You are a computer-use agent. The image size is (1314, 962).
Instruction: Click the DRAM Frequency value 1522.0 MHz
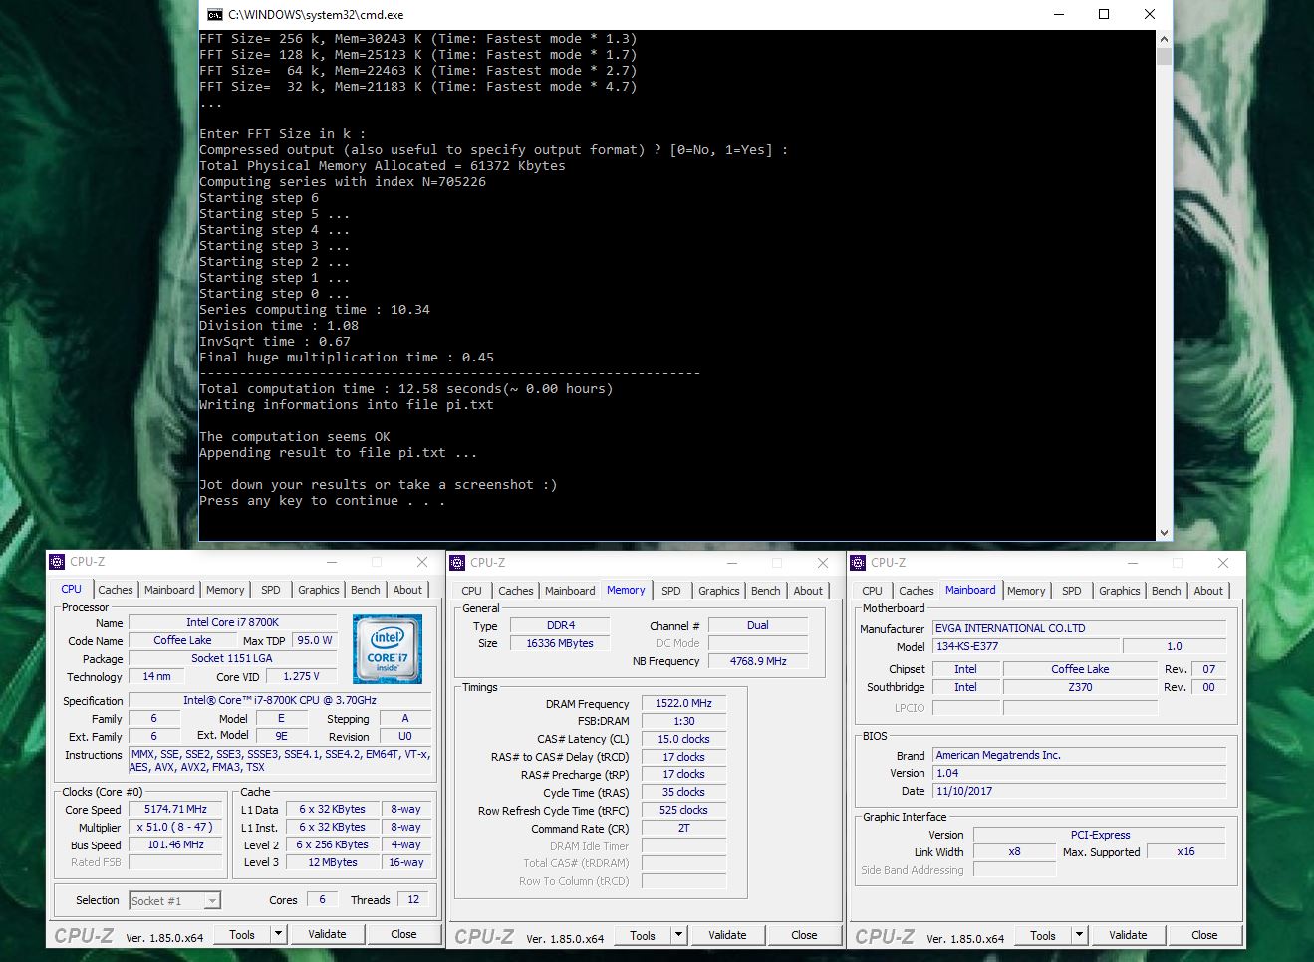pos(684,703)
